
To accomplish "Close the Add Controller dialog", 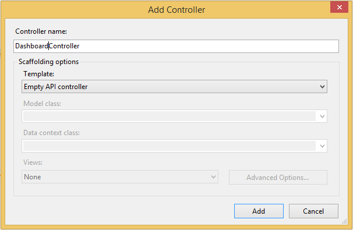I will 339,7.
